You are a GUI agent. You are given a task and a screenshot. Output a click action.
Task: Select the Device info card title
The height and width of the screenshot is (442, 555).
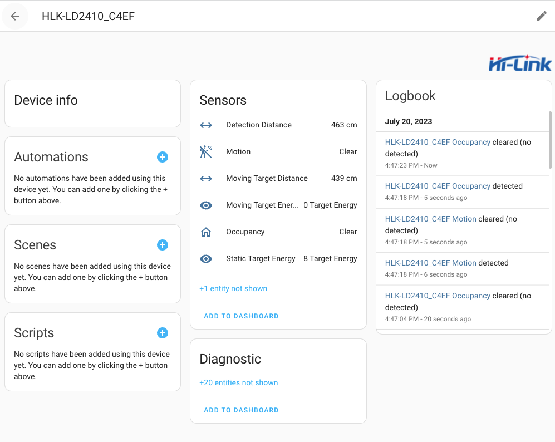coord(46,100)
